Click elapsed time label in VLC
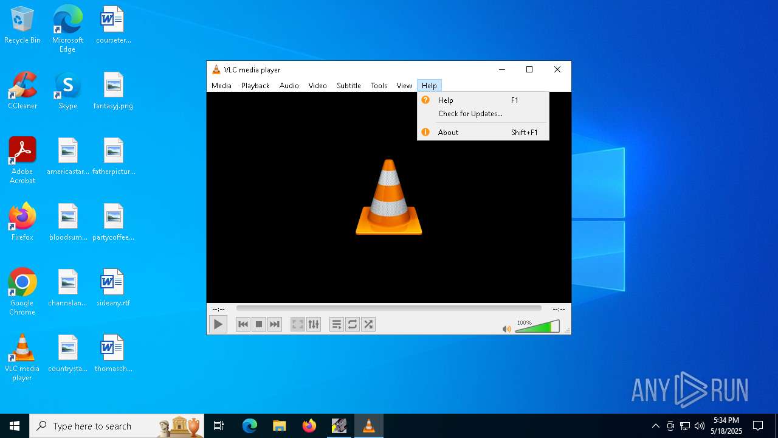Image resolution: width=778 pixels, height=438 pixels. [x=218, y=309]
